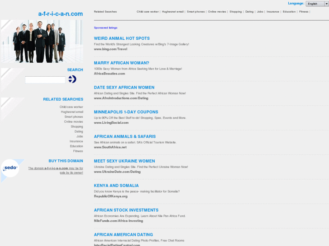Viewport: 329px width, 246px height.
Task: Select 'Hughesnet email' in top related bar
Action: pyautogui.click(x=173, y=12)
